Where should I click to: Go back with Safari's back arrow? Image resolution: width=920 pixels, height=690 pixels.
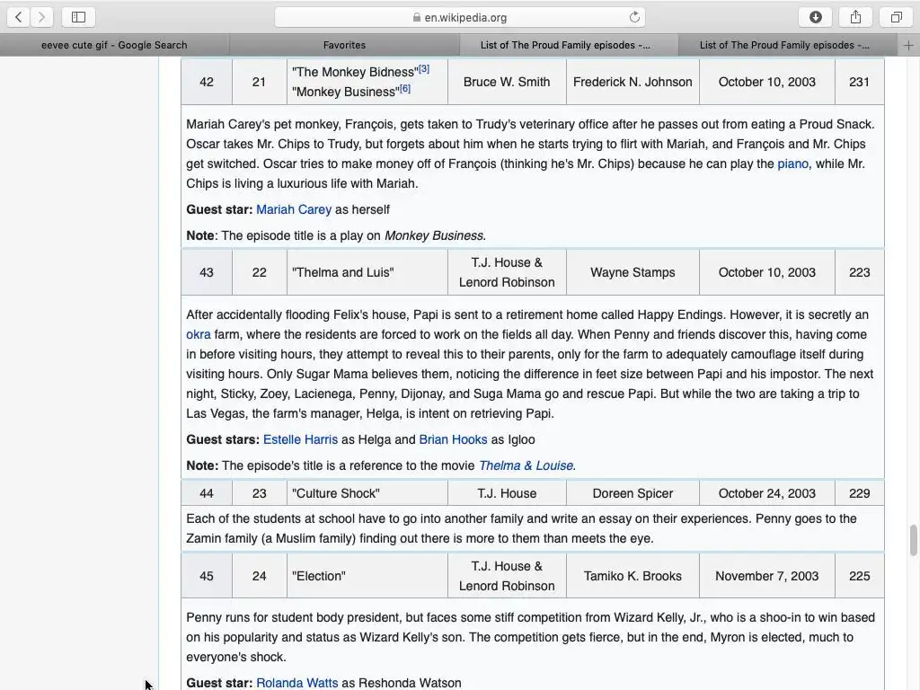pos(19,17)
